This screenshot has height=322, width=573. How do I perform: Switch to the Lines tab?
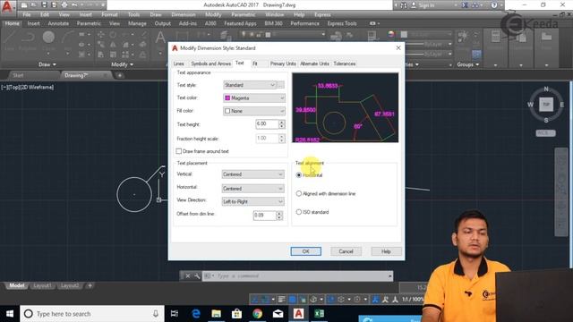pos(179,64)
